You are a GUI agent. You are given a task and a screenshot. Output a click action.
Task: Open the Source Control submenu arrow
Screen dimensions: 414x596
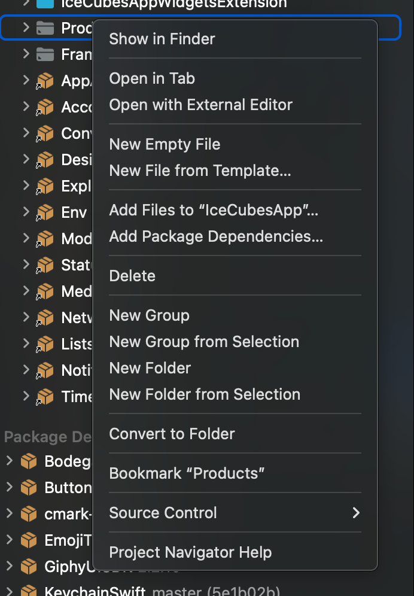tap(356, 513)
